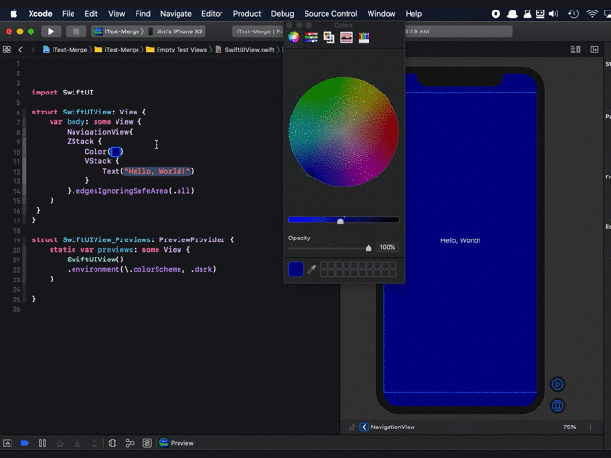Click the Preview on Device button
Viewport: 611px width, 458px height.
tap(558, 405)
